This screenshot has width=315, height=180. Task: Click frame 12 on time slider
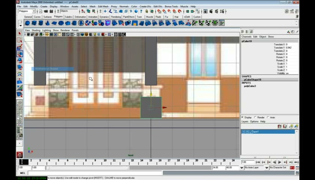pyautogui.click(x=123, y=160)
